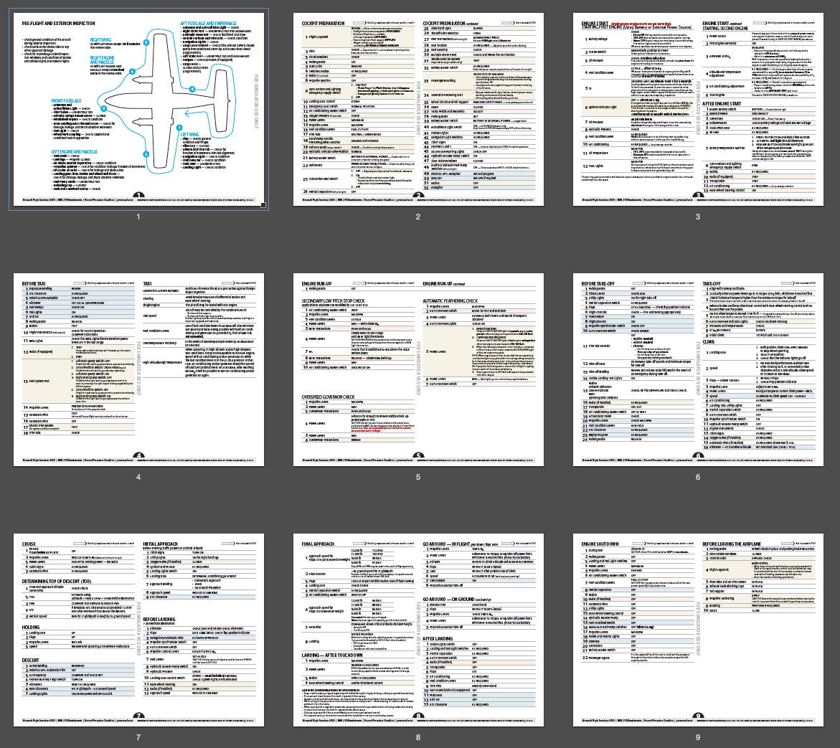This screenshot has height=748, width=840.
Task: Click the page number 1 label
Action: tap(138, 217)
